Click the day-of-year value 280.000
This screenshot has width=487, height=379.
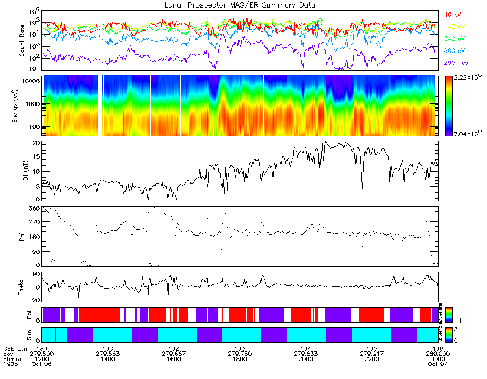[x=438, y=354]
